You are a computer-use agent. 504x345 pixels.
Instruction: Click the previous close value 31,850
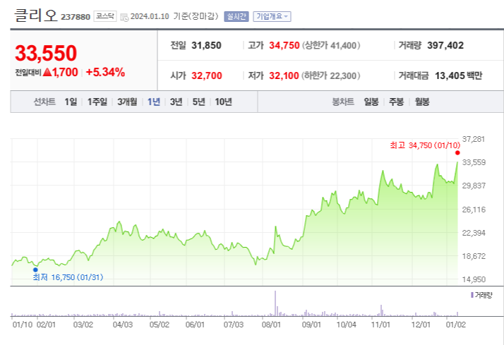point(206,45)
